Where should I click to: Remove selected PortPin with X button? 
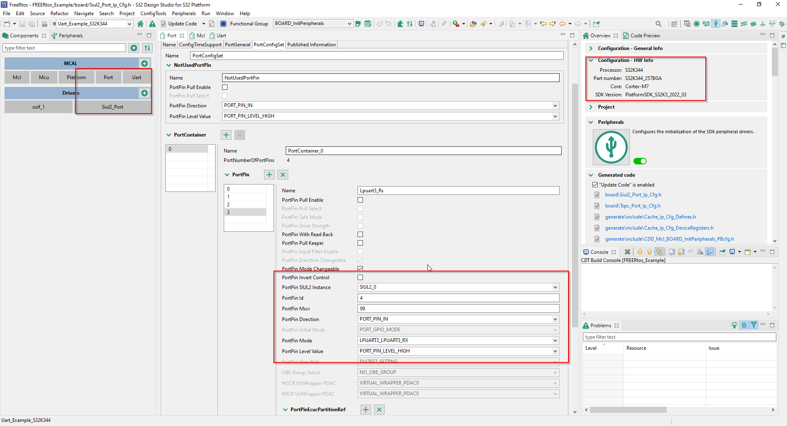(x=283, y=175)
